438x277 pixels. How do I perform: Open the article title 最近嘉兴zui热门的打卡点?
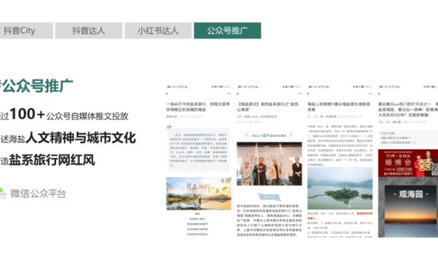(408, 109)
